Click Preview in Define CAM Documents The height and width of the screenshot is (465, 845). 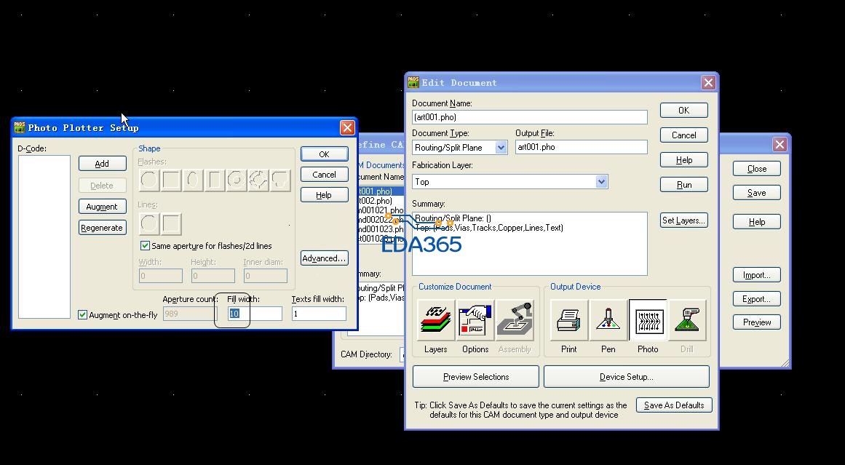757,322
